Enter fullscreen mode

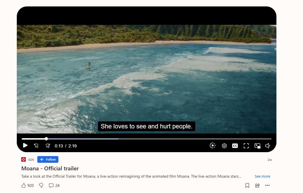[x=246, y=146]
